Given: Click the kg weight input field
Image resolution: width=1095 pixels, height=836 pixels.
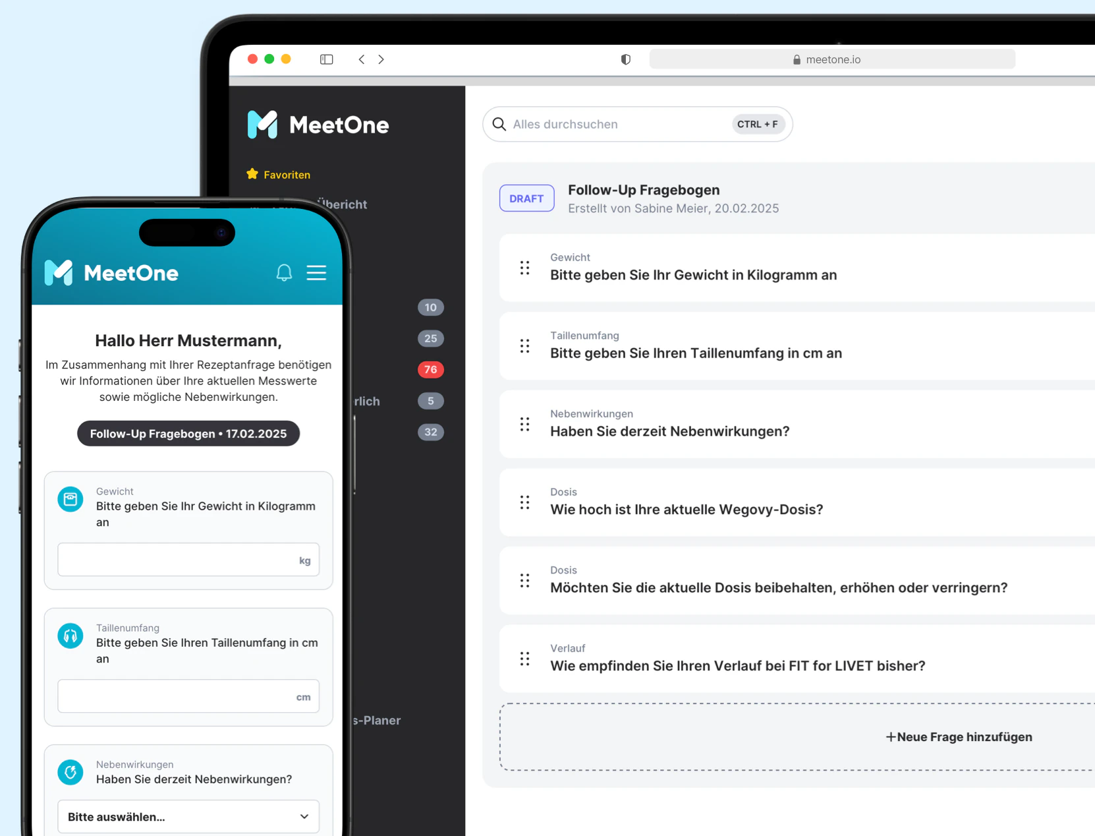Looking at the screenshot, I should pos(188,560).
